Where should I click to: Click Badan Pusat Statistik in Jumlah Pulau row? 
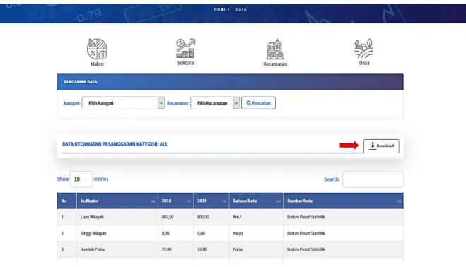pos(306,249)
